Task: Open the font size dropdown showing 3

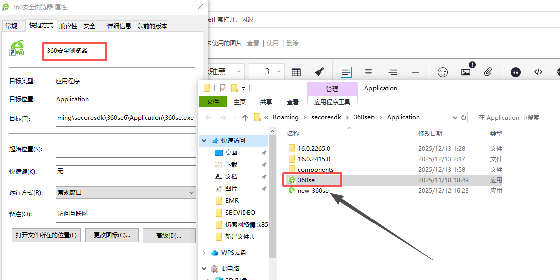Action: coord(266,72)
